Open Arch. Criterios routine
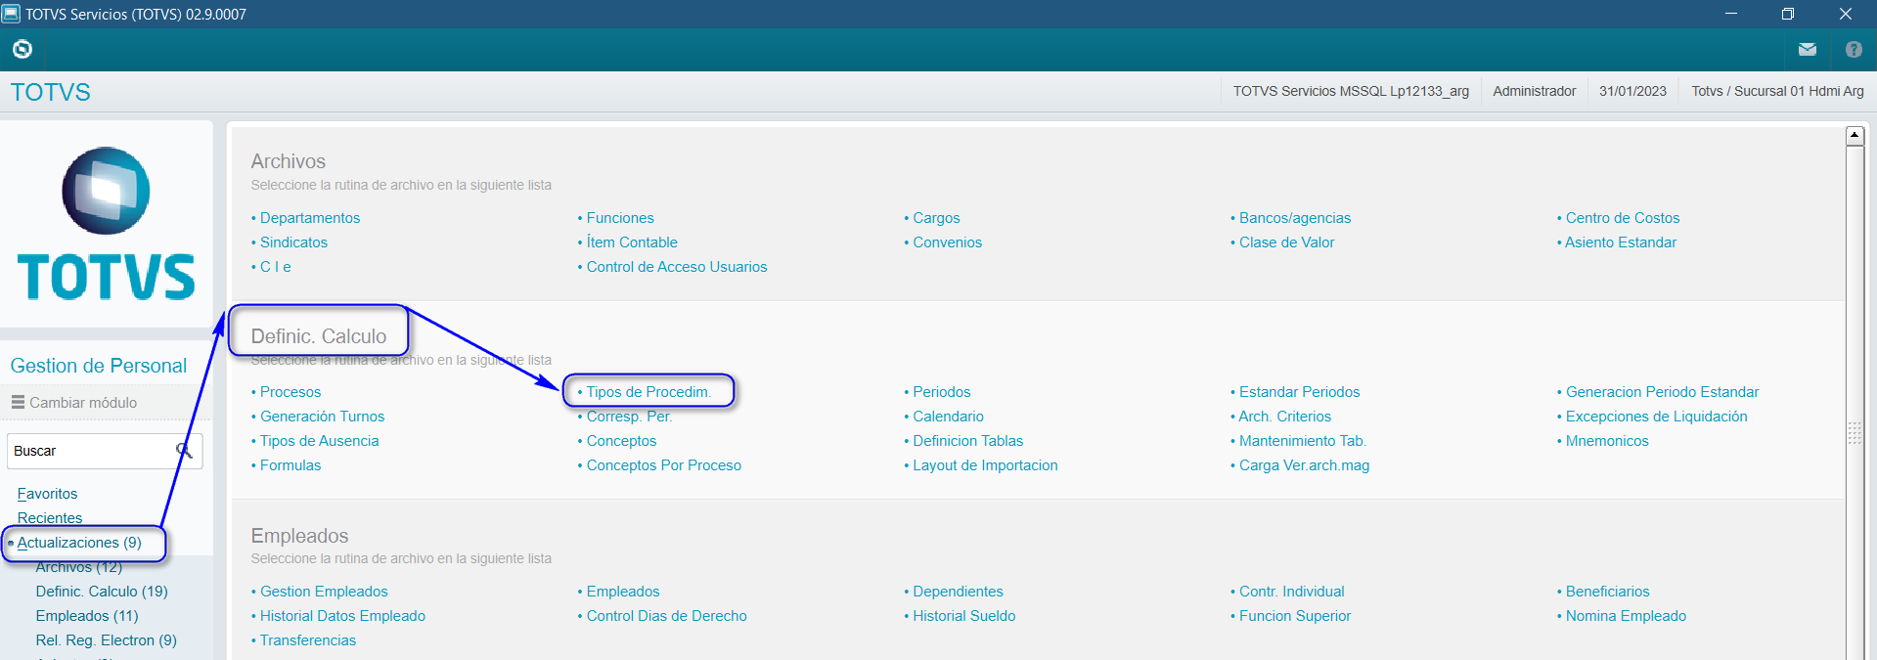Image resolution: width=1877 pixels, height=660 pixels. click(x=1284, y=417)
